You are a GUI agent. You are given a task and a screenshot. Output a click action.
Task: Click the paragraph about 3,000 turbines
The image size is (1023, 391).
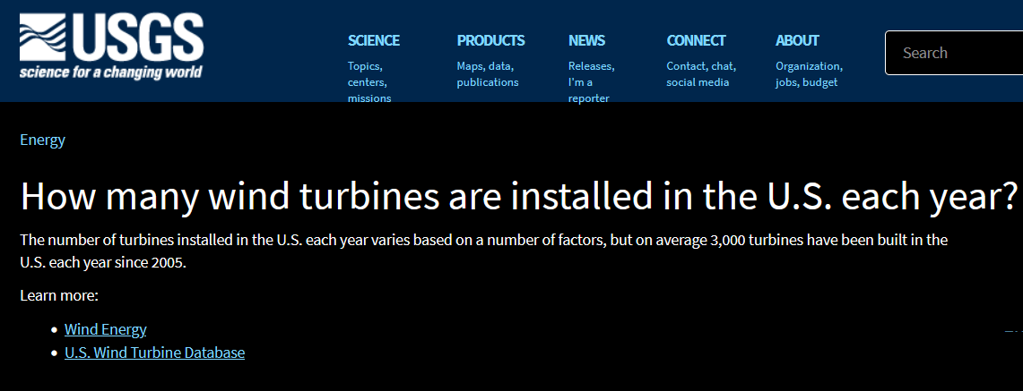click(483, 251)
